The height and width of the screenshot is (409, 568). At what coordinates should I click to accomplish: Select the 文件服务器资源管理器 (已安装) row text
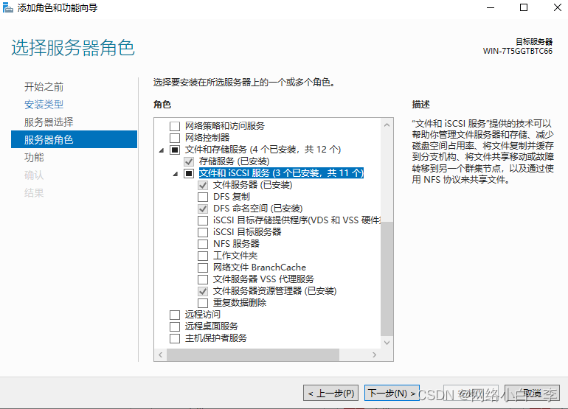point(274,291)
